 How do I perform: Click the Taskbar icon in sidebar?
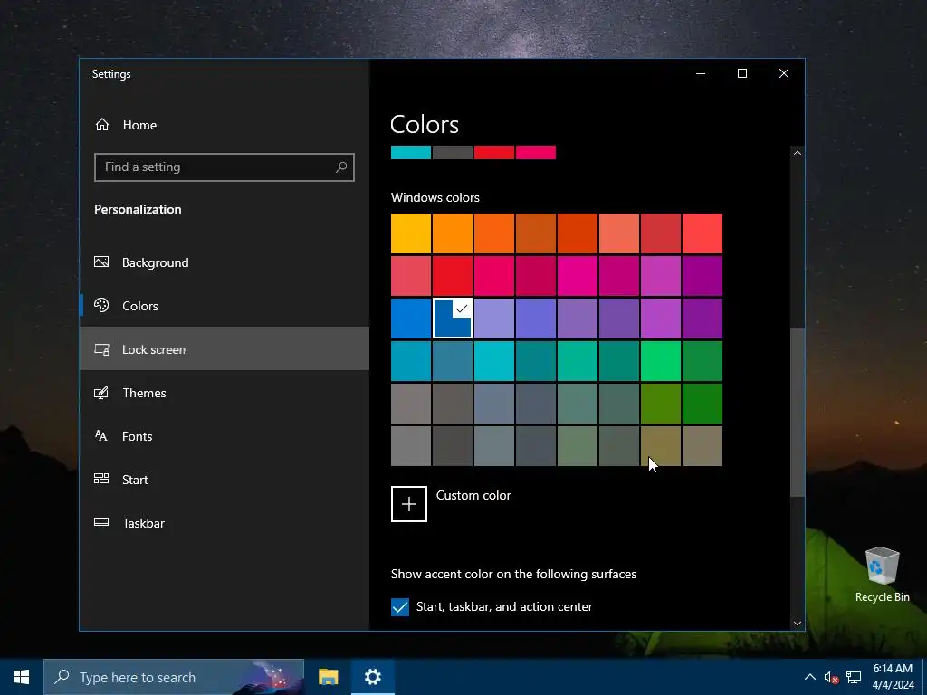(x=101, y=522)
